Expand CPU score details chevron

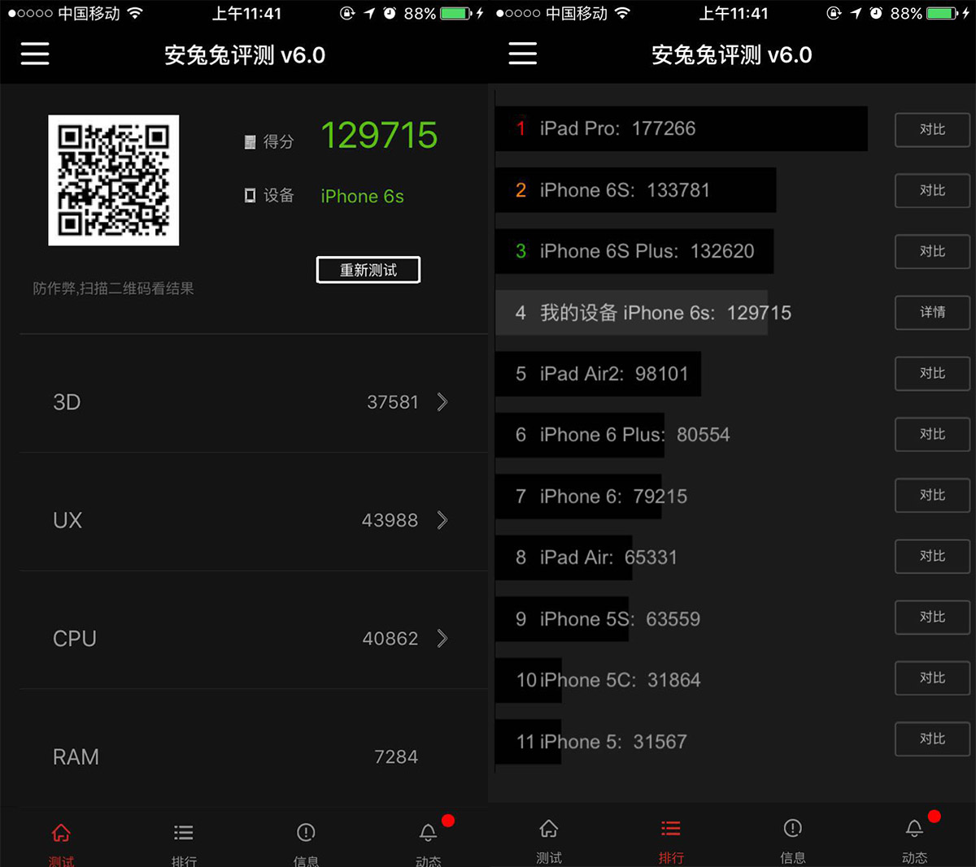click(442, 639)
